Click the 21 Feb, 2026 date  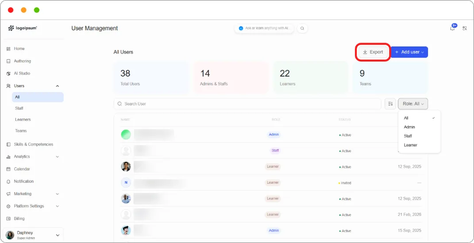tap(409, 215)
